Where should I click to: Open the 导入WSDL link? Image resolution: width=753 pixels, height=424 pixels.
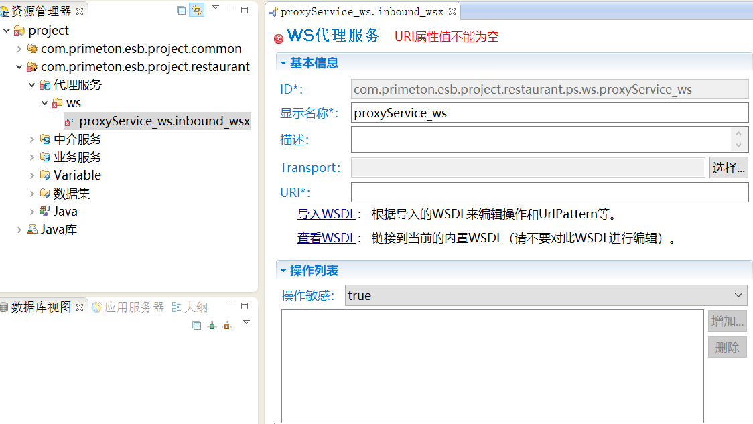point(326,214)
